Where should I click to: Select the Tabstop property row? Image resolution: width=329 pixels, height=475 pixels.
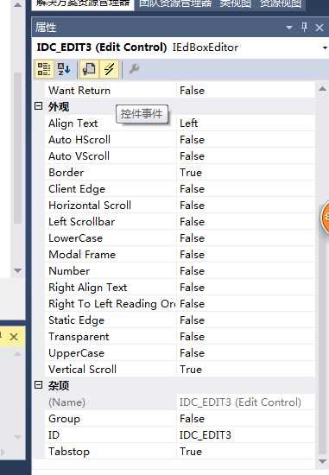pos(180,452)
